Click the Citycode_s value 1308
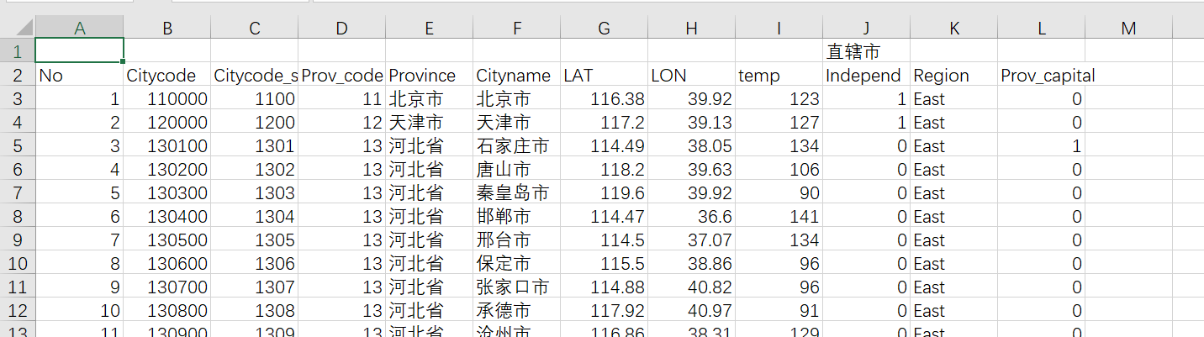 coord(255,311)
